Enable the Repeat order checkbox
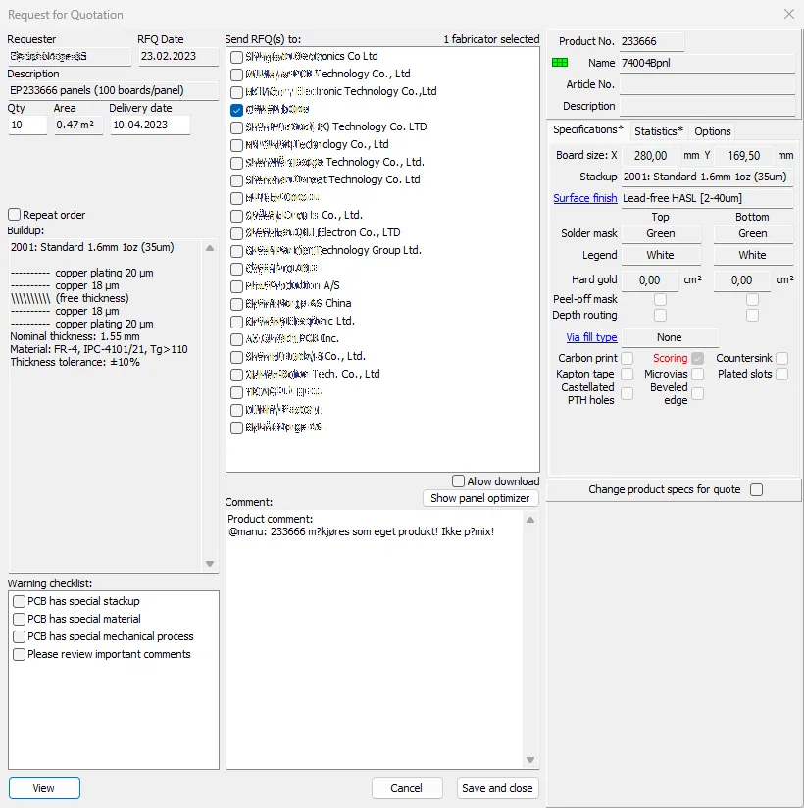804x808 pixels. (x=13, y=214)
